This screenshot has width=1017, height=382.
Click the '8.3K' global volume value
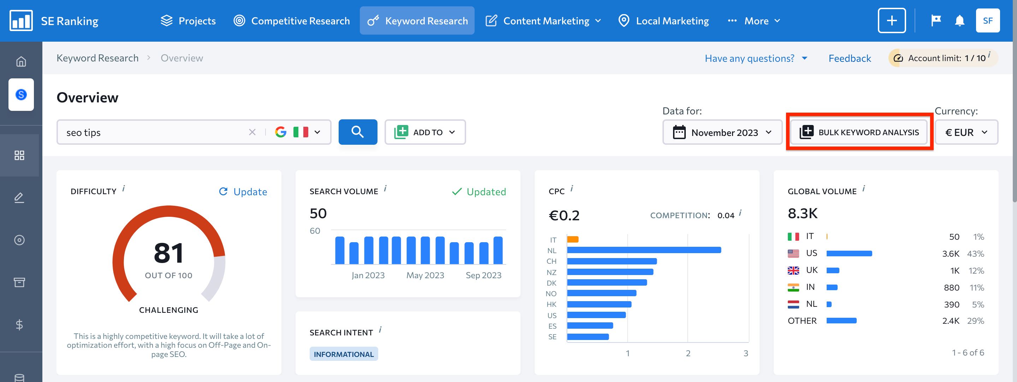[803, 214]
